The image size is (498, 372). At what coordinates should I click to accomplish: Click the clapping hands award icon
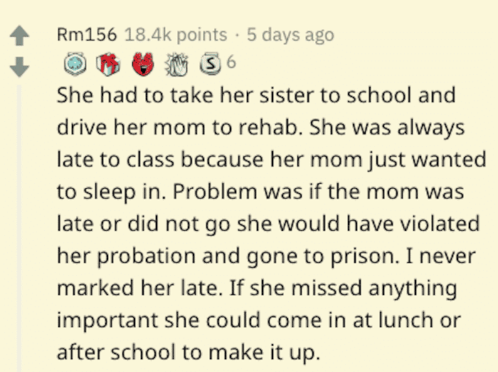point(176,65)
